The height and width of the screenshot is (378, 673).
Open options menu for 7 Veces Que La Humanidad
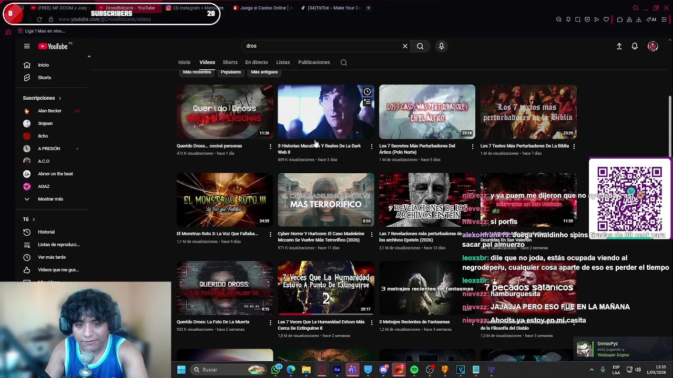pos(371,322)
